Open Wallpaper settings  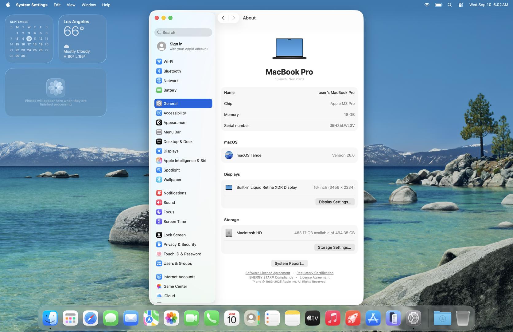[x=183, y=180]
